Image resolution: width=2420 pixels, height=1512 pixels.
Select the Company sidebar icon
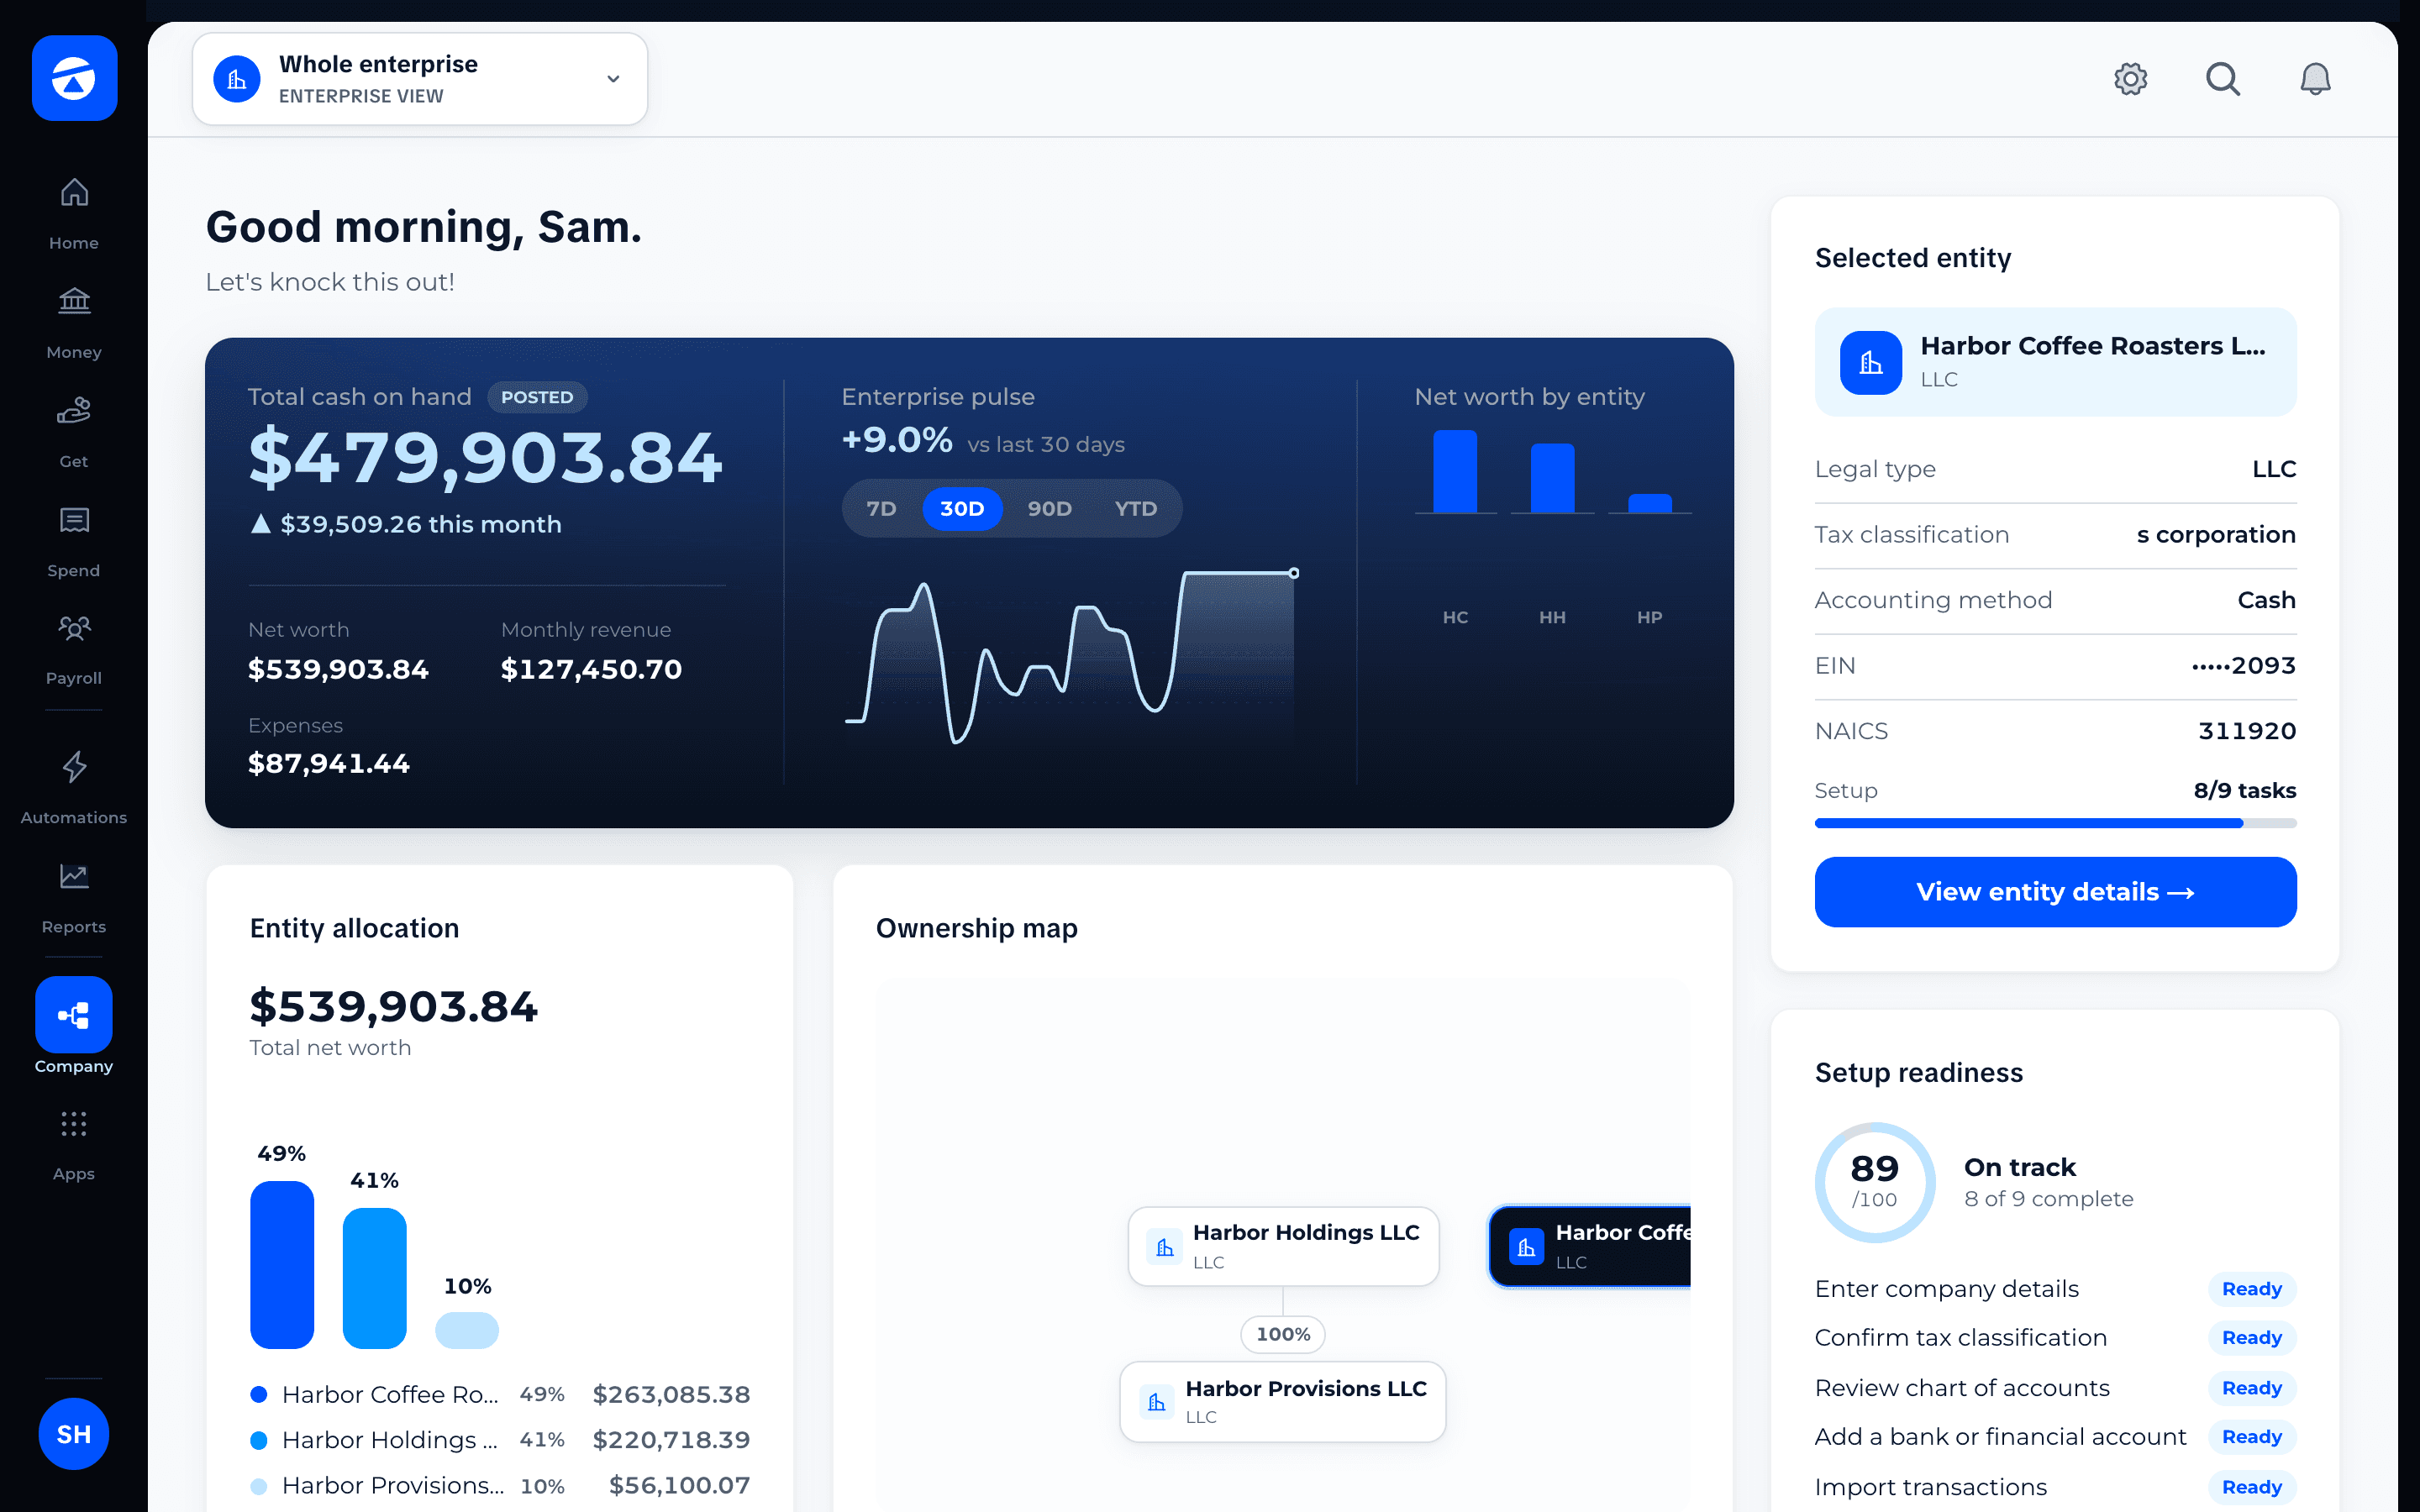[x=74, y=1014]
